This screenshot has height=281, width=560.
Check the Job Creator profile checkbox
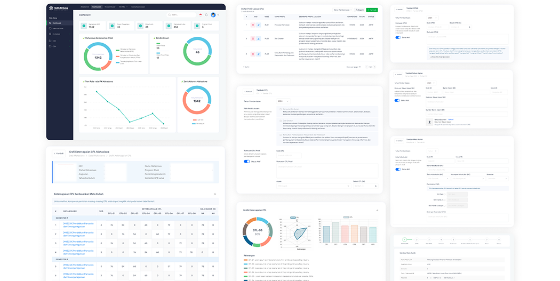click(281, 121)
